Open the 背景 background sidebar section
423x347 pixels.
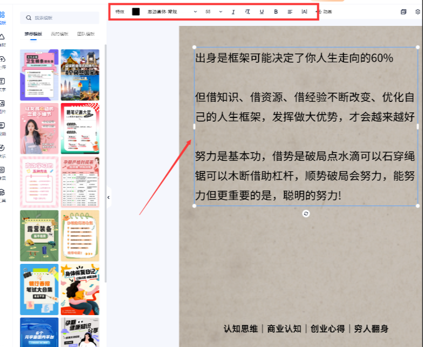click(2, 173)
